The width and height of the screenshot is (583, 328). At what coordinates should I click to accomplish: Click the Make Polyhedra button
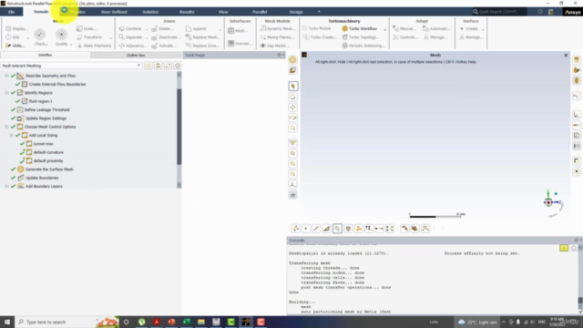pos(94,46)
